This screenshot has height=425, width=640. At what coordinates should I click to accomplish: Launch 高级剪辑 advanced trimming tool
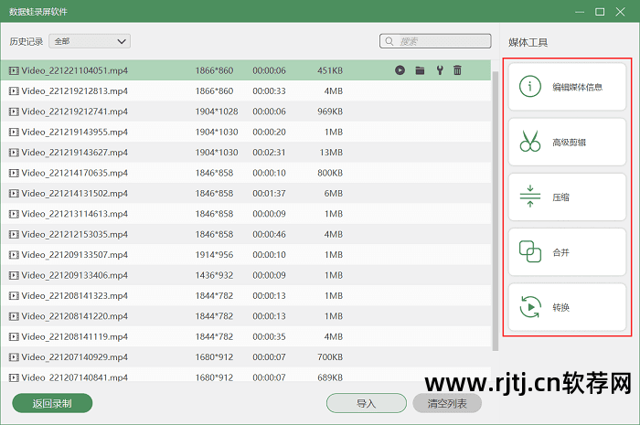pos(567,142)
